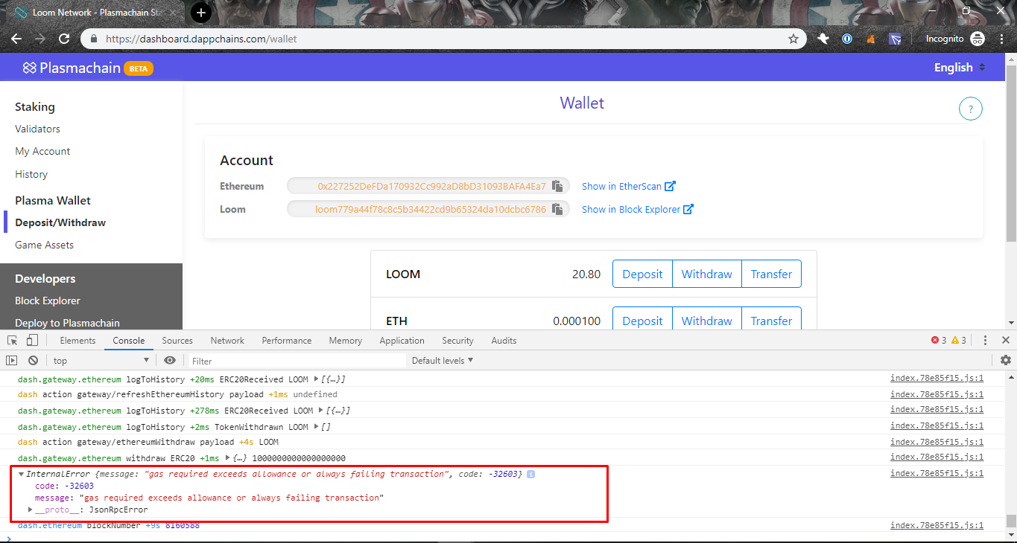Open the wallet help question mark icon
Viewport: 1017px width, 543px height.
(970, 109)
